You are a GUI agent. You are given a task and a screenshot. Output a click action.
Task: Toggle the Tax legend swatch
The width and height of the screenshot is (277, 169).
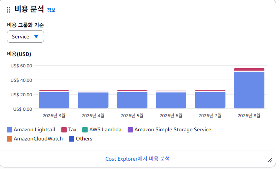pyautogui.click(x=64, y=130)
